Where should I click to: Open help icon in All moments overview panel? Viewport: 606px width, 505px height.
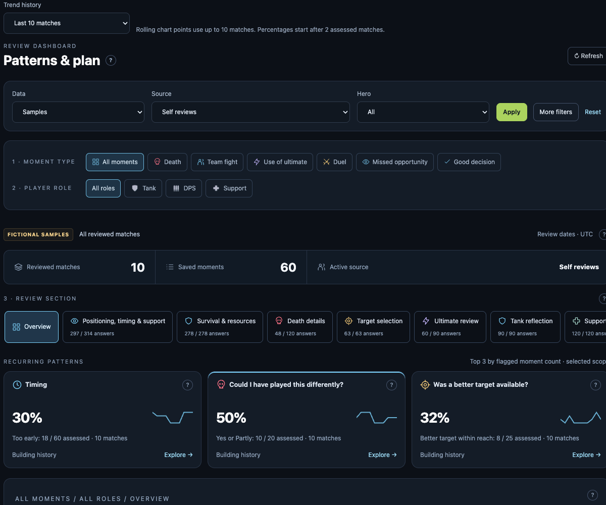(593, 495)
